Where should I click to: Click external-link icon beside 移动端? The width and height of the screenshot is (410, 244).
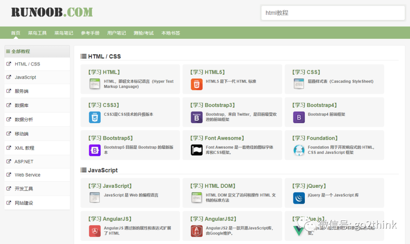point(9,133)
